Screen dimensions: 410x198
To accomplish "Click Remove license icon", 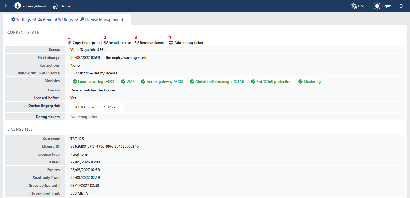I will coord(137,43).
